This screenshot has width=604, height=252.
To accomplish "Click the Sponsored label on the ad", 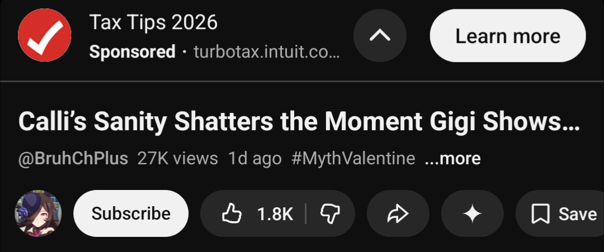I will pos(132,53).
